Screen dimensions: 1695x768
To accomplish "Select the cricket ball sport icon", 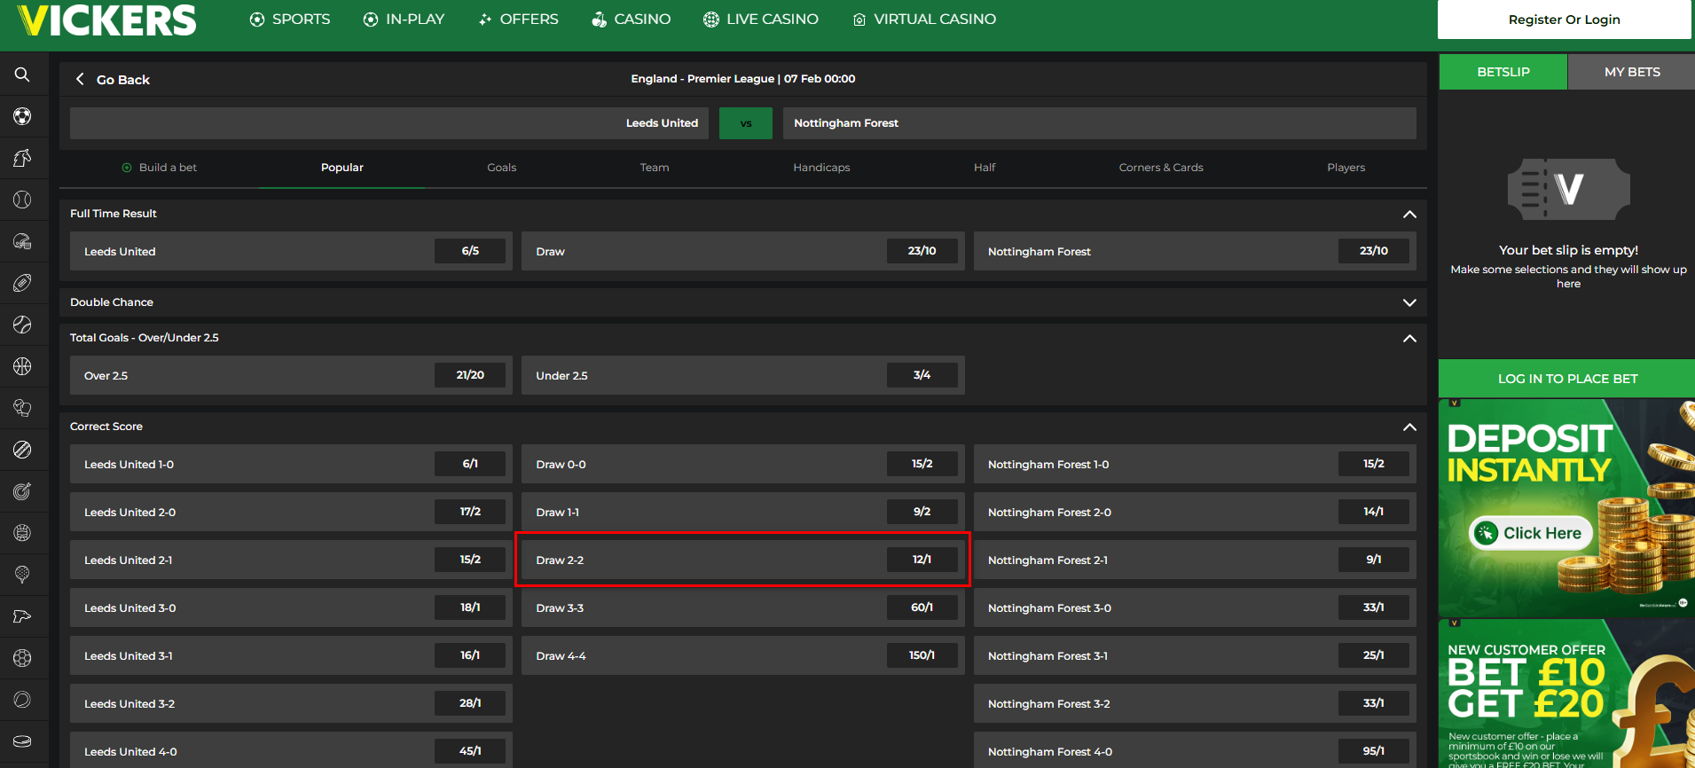I will [x=22, y=450].
